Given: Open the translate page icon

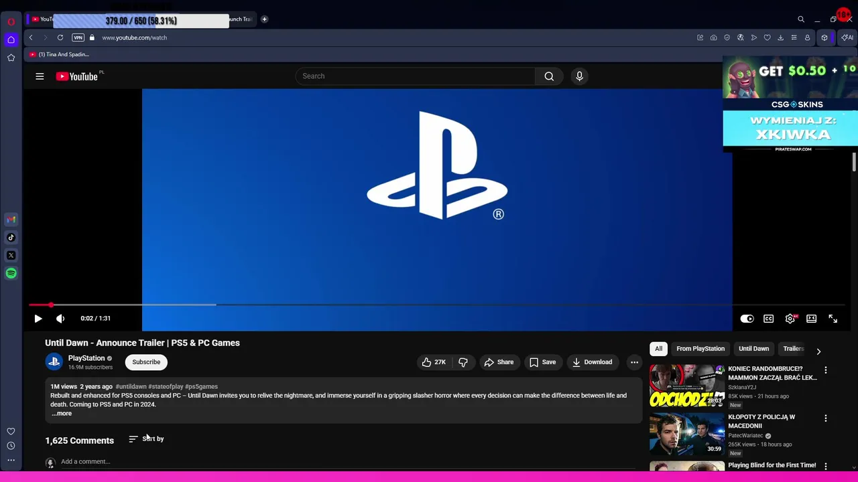Looking at the screenshot, I should 740,37.
